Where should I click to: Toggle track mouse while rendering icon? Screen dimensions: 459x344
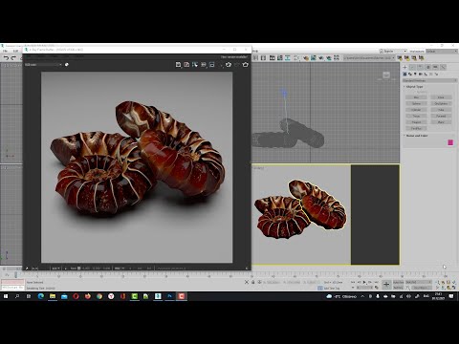pyautogui.click(x=195, y=65)
